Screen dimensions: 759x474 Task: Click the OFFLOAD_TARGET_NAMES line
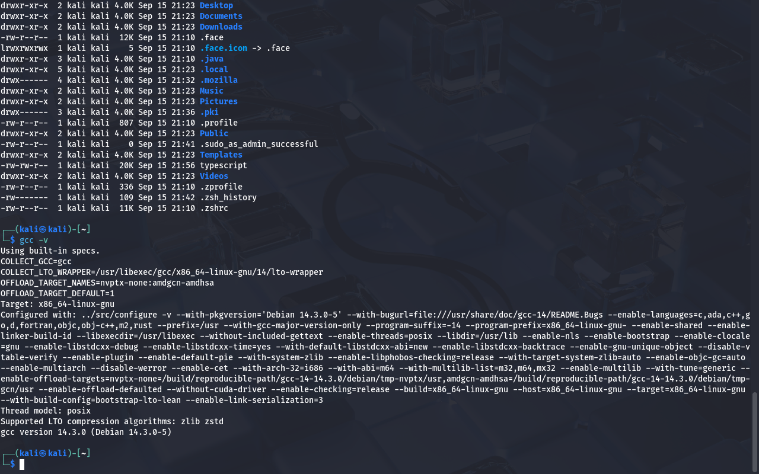tap(107, 283)
